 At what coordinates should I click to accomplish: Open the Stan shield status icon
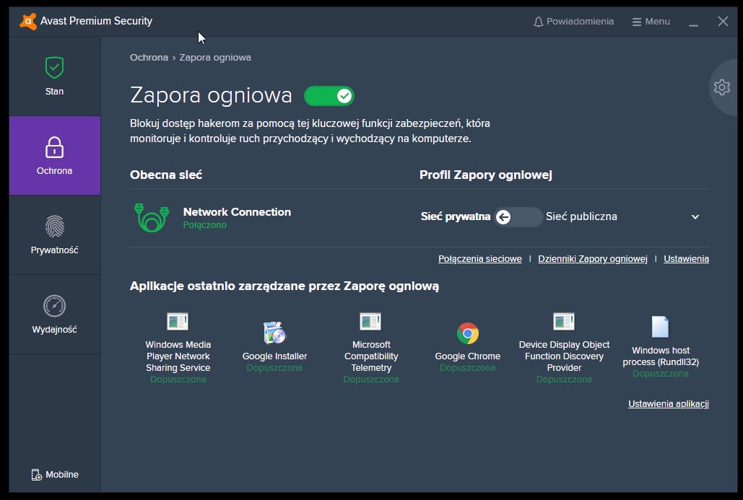pos(54,67)
